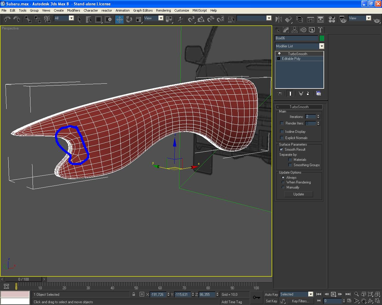
Task: Click the Update button
Action: coord(298,194)
